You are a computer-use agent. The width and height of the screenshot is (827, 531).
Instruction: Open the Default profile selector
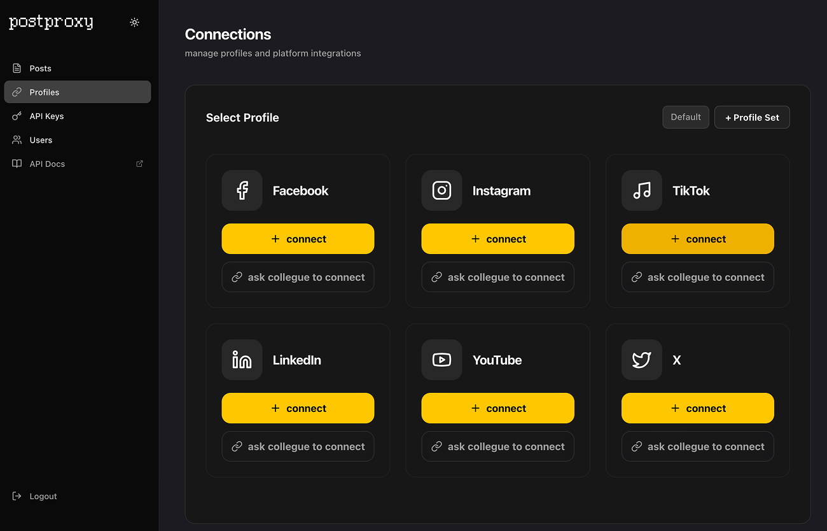tap(685, 117)
